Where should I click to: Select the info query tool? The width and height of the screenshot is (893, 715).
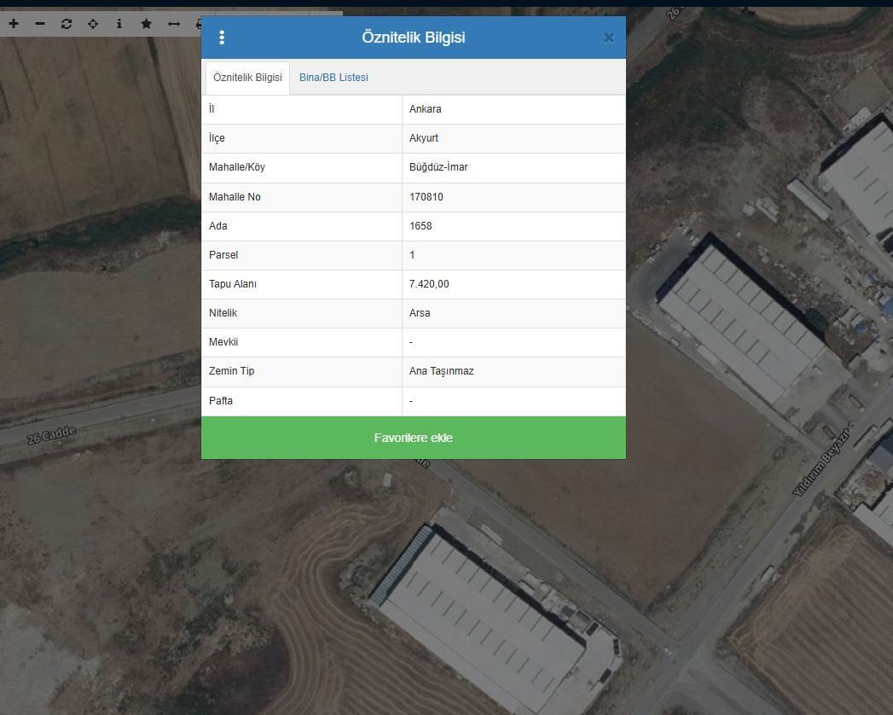(x=119, y=24)
